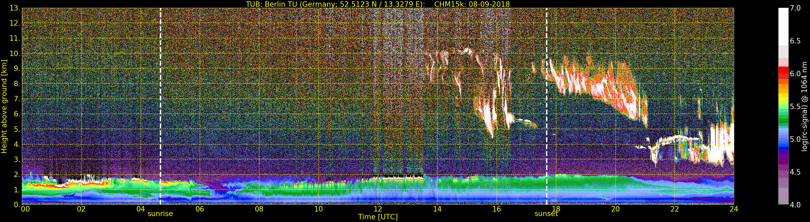The height and width of the screenshot is (222, 810).
Task: Click the height axis tick '7.'
Action: point(17,99)
